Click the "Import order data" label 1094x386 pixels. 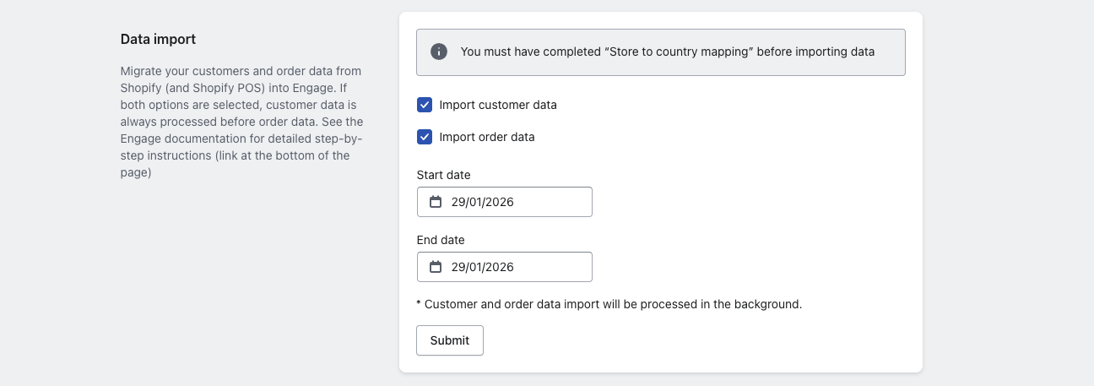[x=487, y=137]
